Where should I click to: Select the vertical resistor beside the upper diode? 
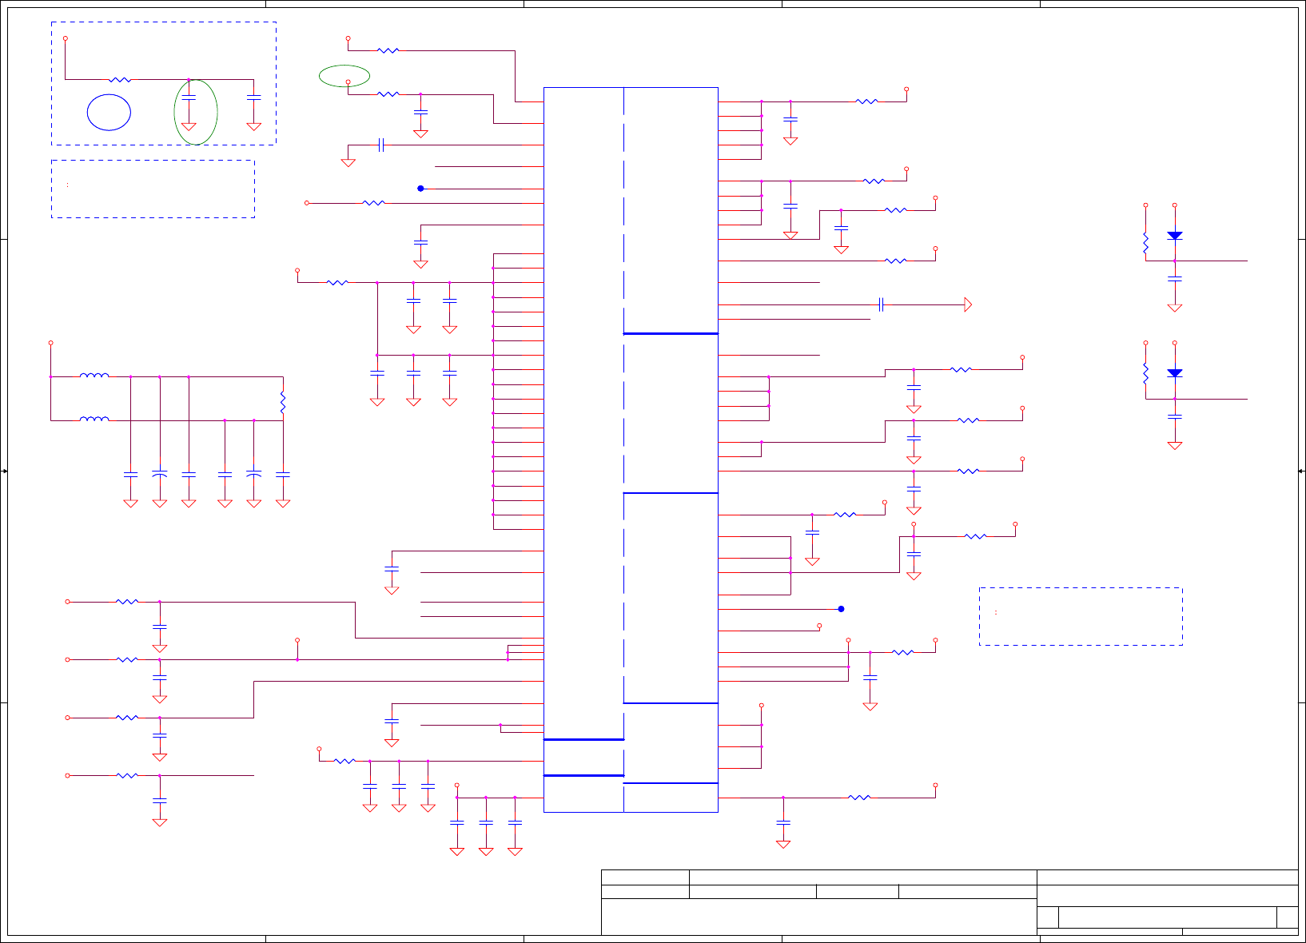pos(1145,243)
